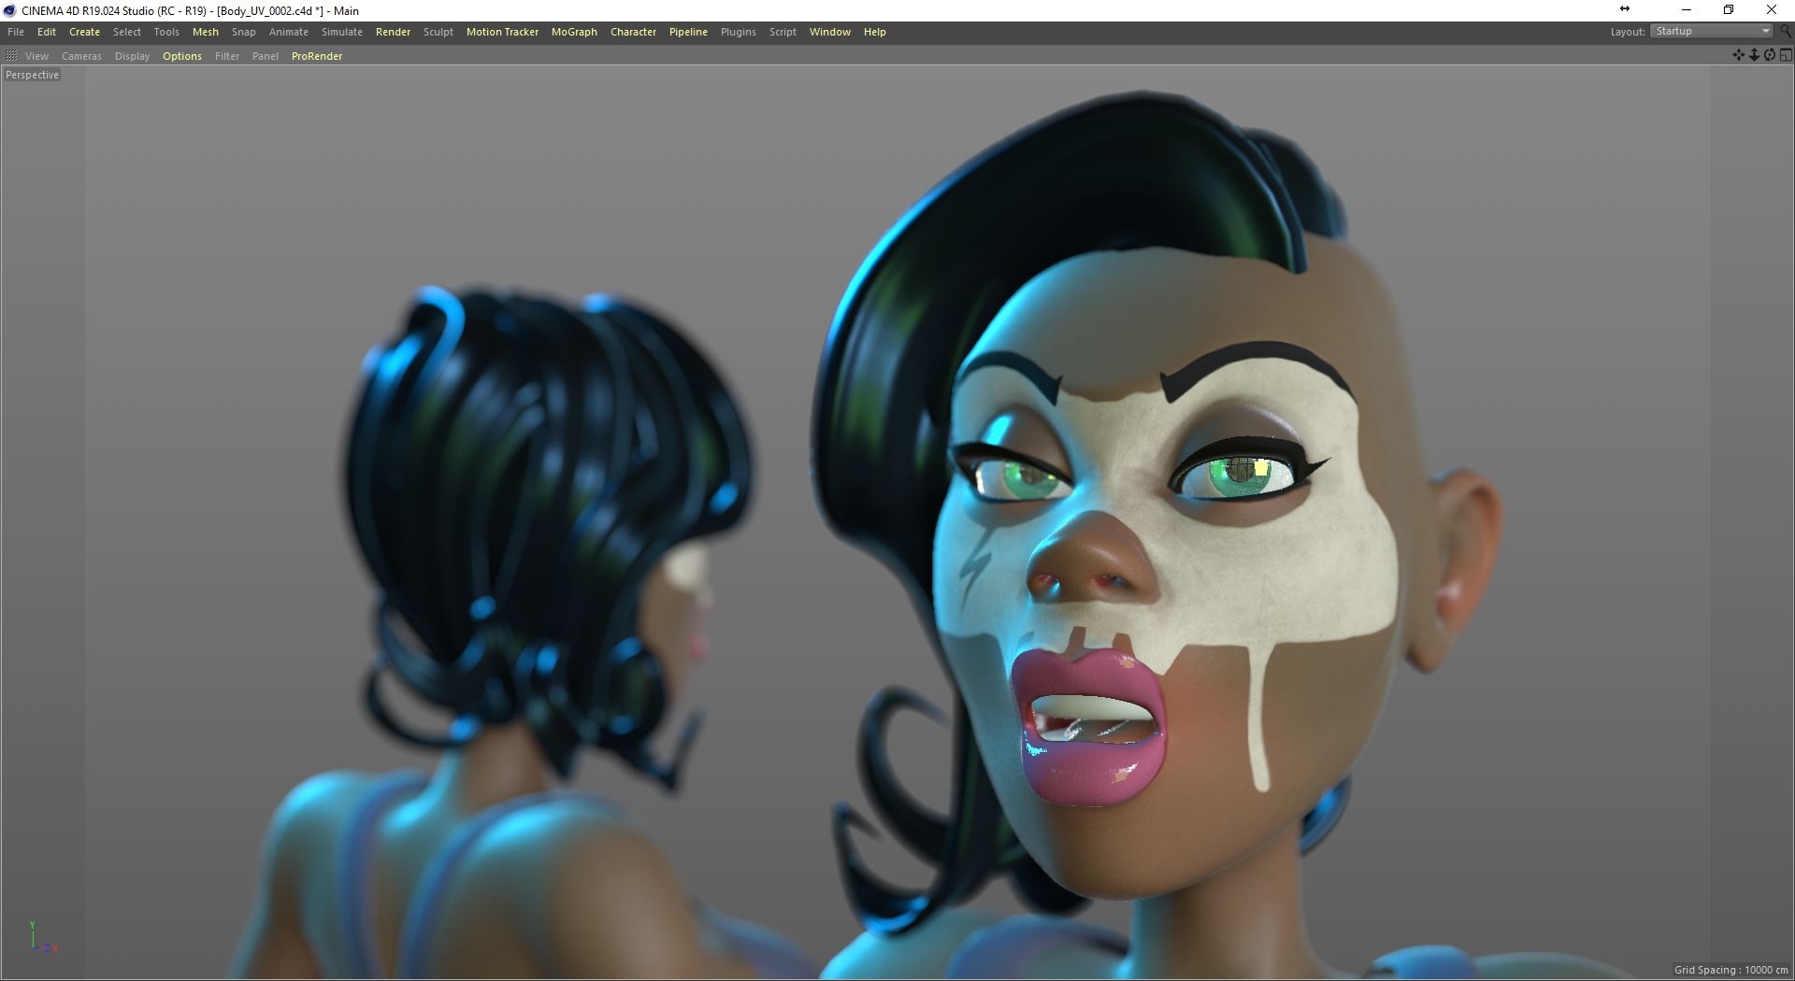Open the viewport Cameras menu
The height and width of the screenshot is (981, 1795).
point(81,56)
